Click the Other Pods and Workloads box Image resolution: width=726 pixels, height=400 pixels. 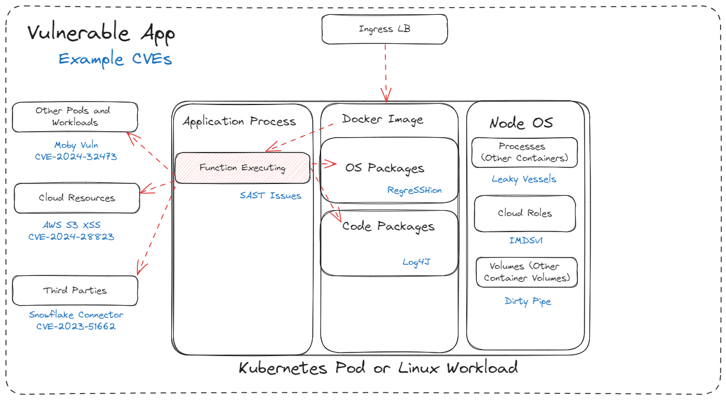click(75, 117)
